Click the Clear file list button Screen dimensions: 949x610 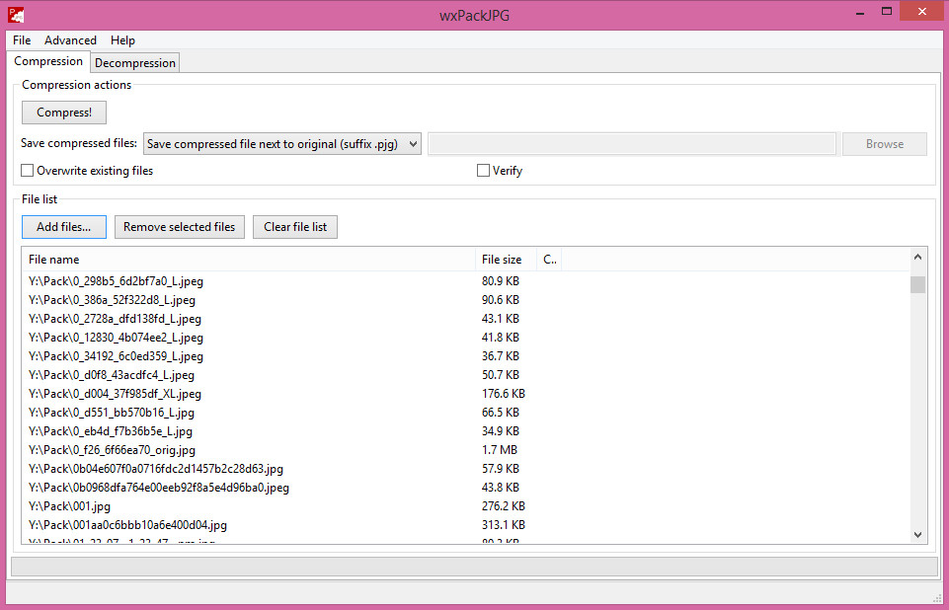click(x=295, y=227)
